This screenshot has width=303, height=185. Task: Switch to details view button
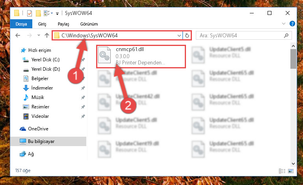[x=282, y=171]
